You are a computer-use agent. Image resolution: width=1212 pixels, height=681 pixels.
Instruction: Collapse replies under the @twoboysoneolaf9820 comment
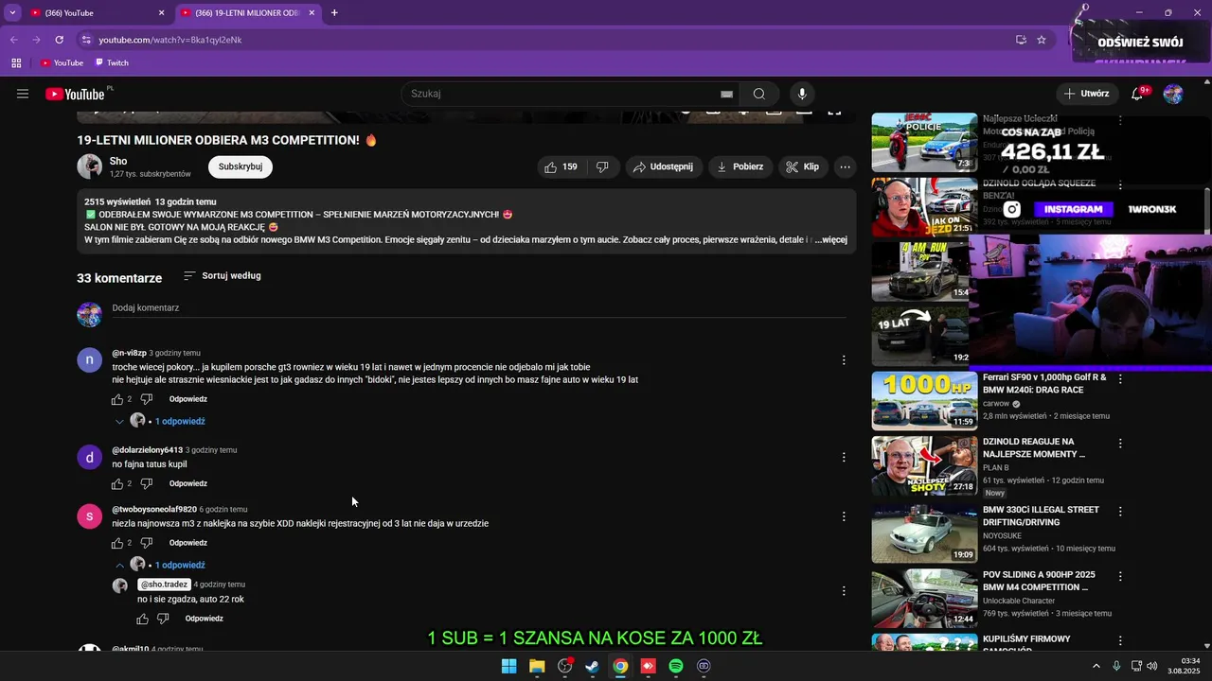(159, 565)
